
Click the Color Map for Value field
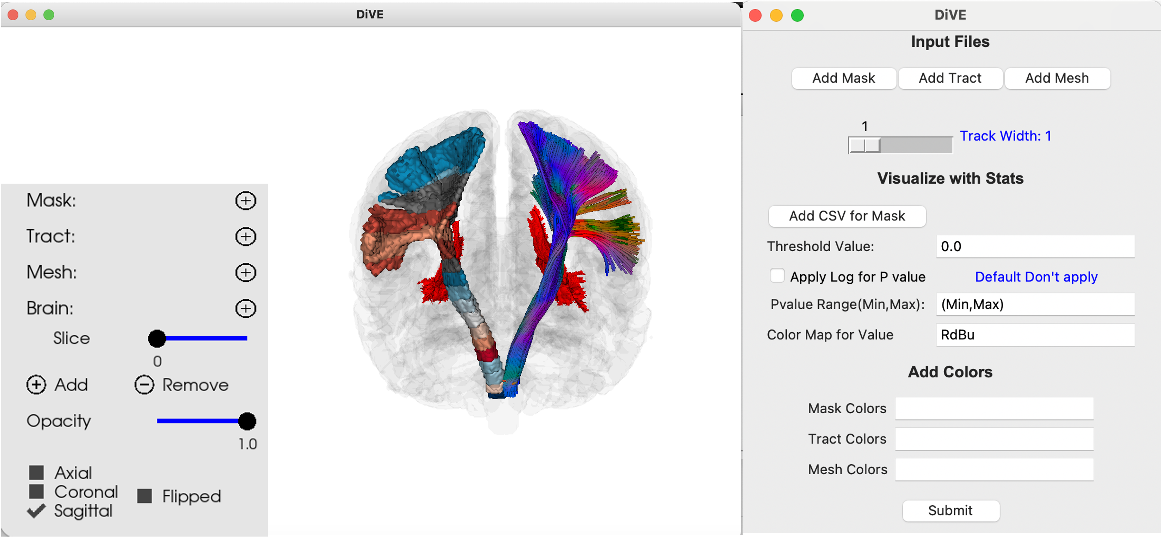coord(1035,335)
